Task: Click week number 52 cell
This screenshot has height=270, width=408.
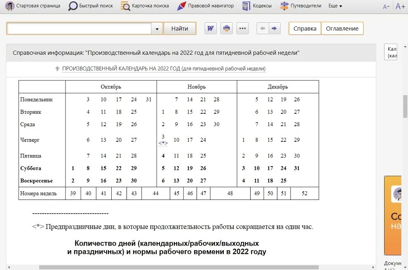Action: click(305, 193)
